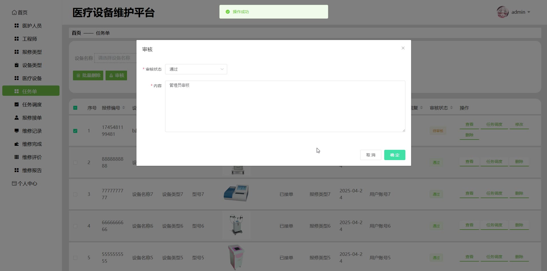Go to the 维修报告 menu item
The height and width of the screenshot is (271, 547).
pyautogui.click(x=32, y=170)
